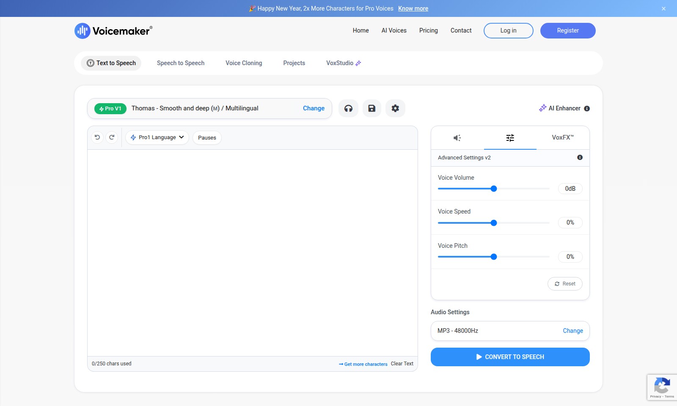
Task: Select the sliders advanced settings tab
Action: (510, 138)
